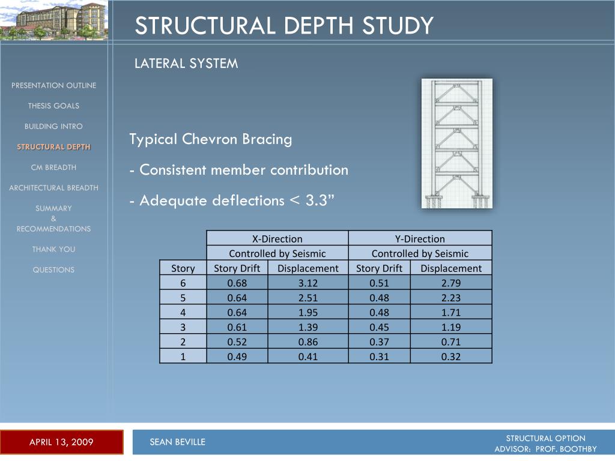
Task: Go to Thesis Goals section
Action: pos(53,106)
